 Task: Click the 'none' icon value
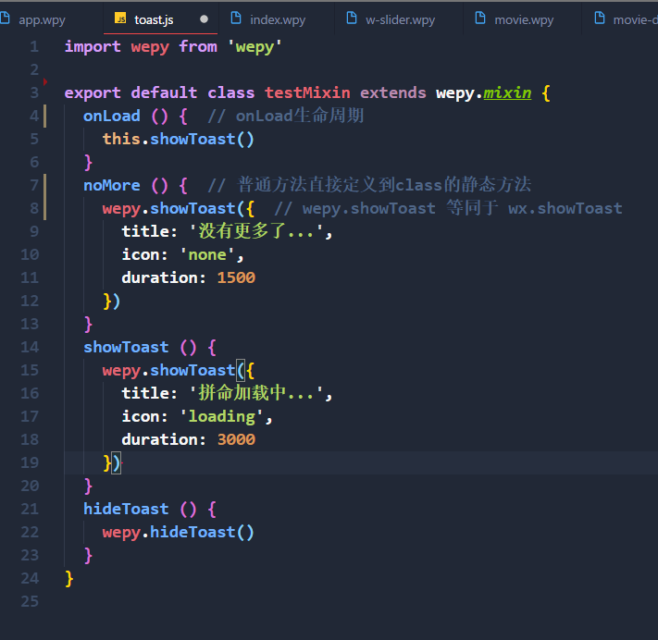(x=207, y=254)
